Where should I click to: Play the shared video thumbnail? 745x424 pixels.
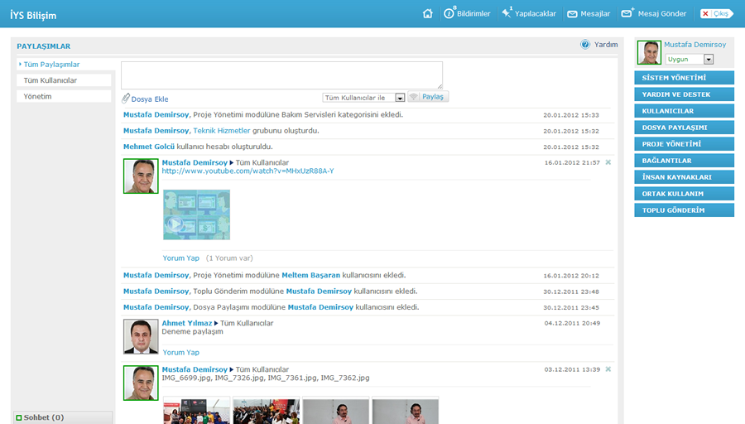[x=175, y=224]
